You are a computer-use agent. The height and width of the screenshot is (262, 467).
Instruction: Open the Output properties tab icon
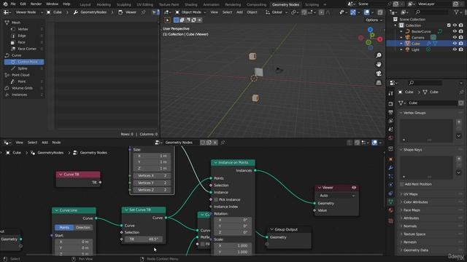tap(391, 112)
